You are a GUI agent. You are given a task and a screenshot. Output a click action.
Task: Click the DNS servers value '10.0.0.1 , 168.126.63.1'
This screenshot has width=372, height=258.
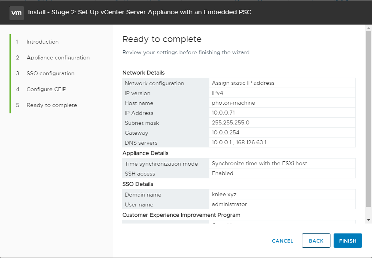point(239,142)
